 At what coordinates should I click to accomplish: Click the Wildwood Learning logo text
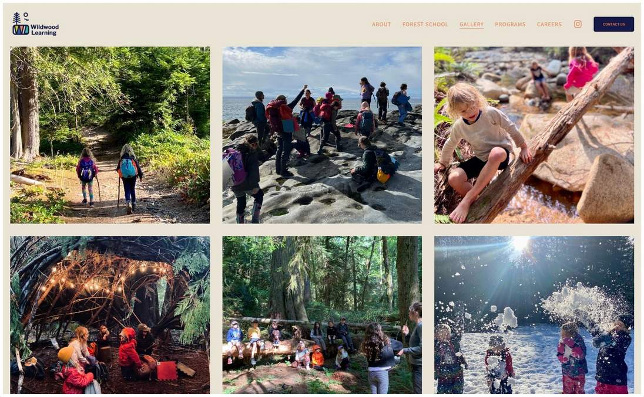[45, 30]
